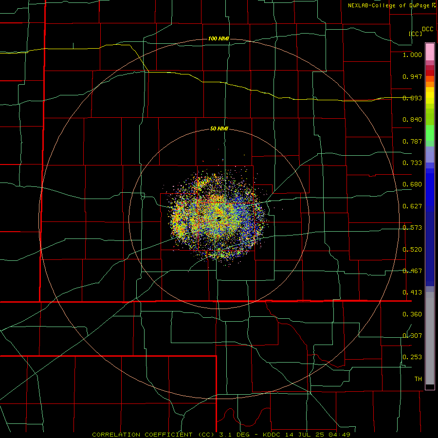Click the 0.520 color scale value
The image size is (438, 438).
(412, 250)
